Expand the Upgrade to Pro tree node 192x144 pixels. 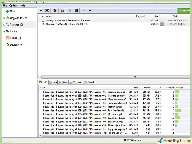coord(4,18)
